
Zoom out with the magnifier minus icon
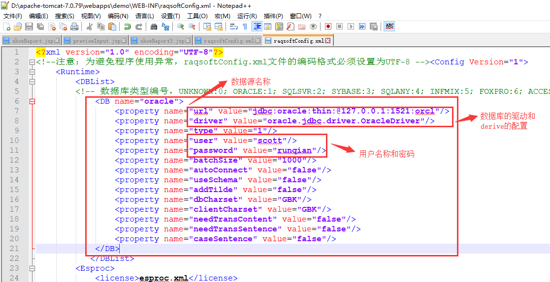(x=192, y=26)
